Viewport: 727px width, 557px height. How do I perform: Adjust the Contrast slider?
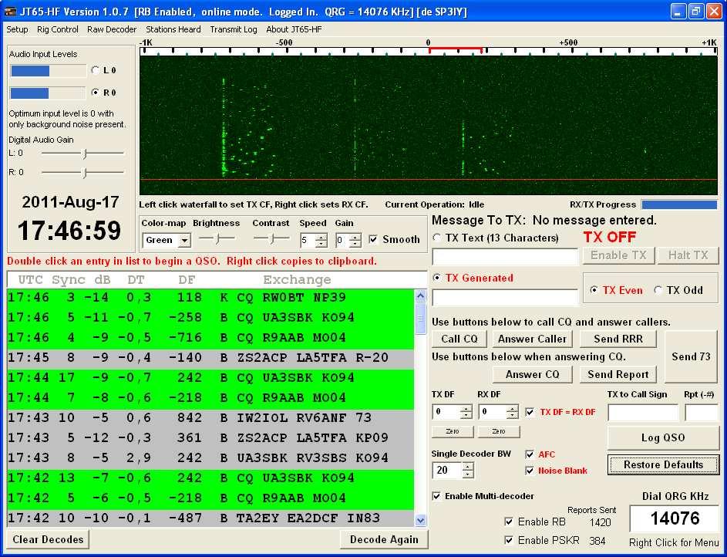coord(271,239)
